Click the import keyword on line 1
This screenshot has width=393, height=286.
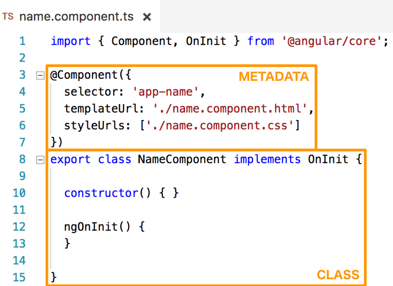(70, 41)
